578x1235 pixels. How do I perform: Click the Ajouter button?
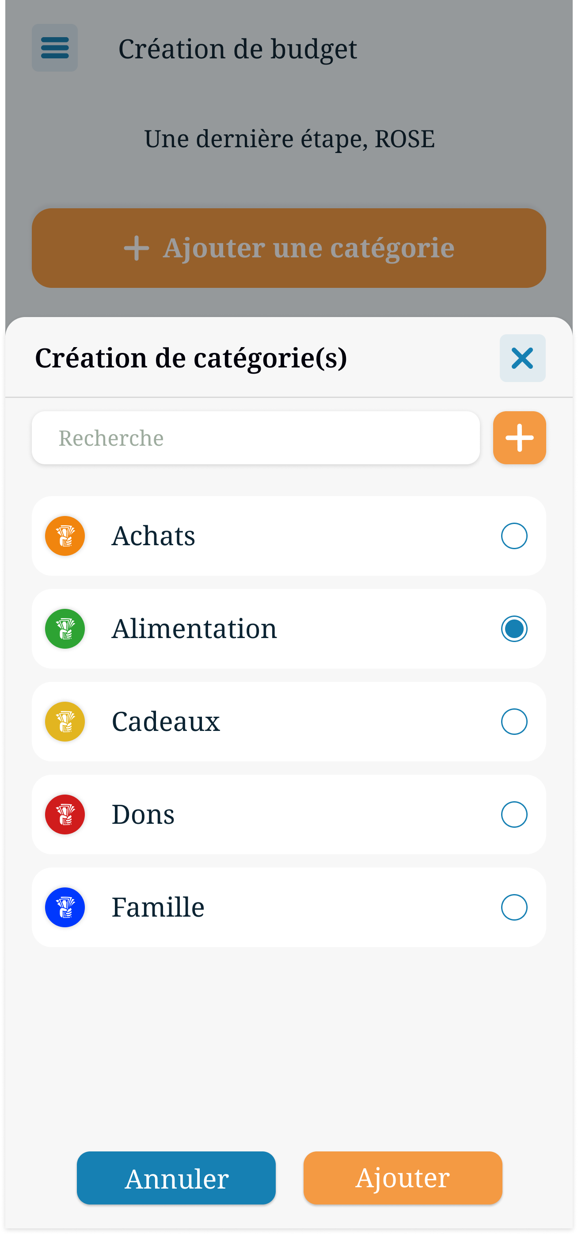pos(403,1178)
